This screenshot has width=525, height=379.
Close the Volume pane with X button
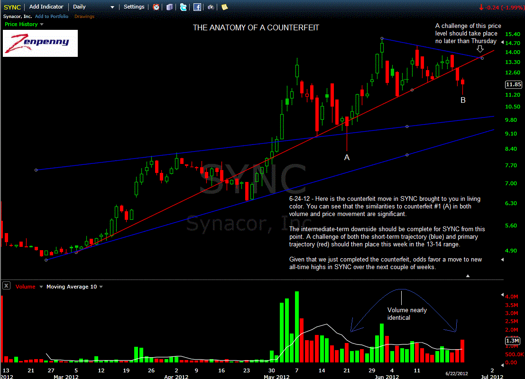6,286
